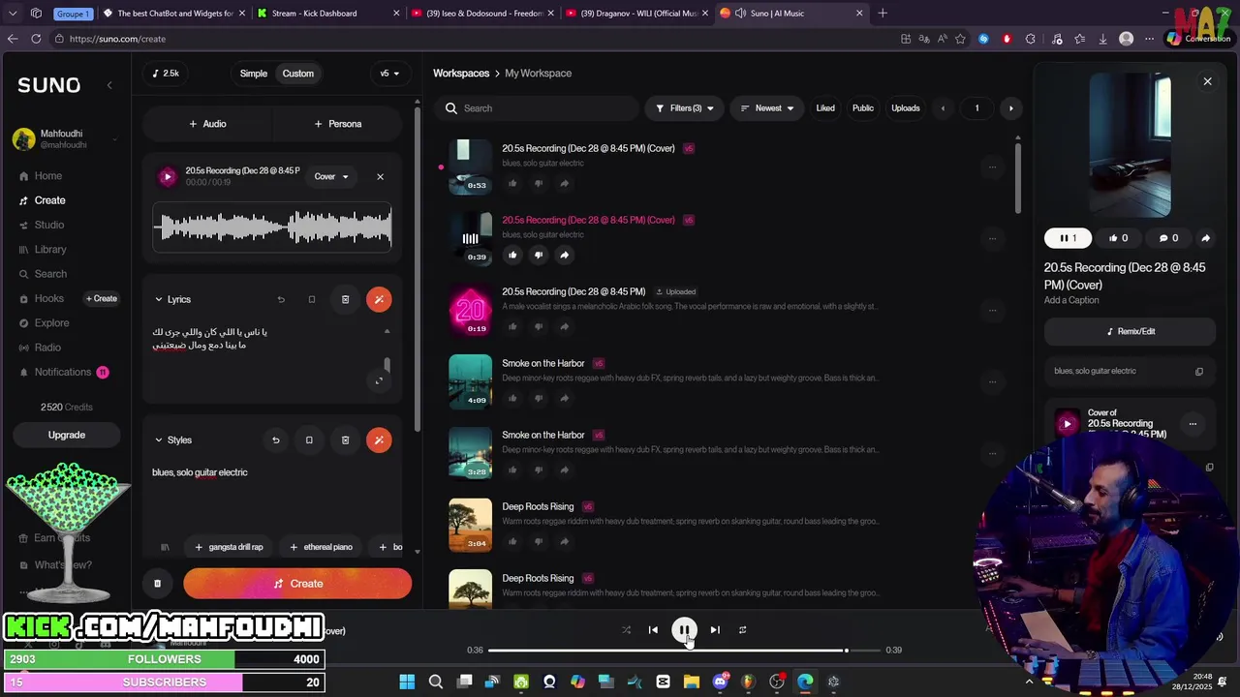Open Notifications in the sidebar
The height and width of the screenshot is (697, 1240).
63,372
